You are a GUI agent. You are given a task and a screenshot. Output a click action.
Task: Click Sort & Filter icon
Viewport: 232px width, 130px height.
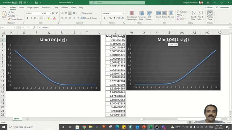[x=194, y=13]
